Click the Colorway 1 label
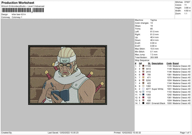 coord(17,17)
